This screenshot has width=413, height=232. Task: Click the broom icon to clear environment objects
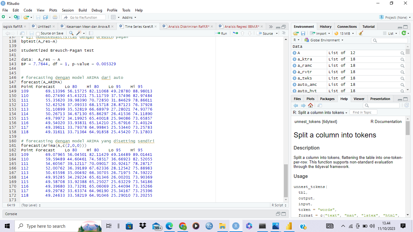click(361, 34)
